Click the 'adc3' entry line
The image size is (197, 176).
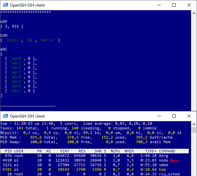click(21, 72)
